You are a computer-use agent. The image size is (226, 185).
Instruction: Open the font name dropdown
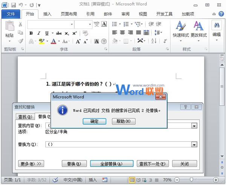point(72,24)
